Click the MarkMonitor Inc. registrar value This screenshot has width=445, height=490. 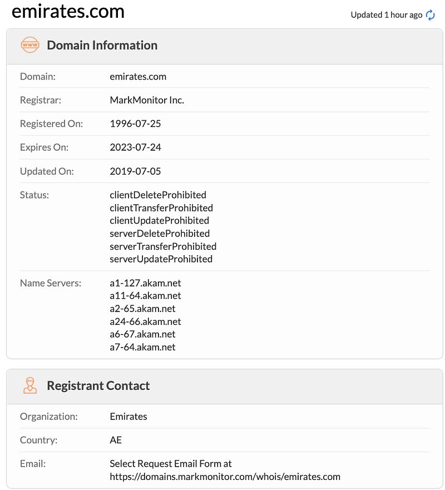(x=147, y=100)
